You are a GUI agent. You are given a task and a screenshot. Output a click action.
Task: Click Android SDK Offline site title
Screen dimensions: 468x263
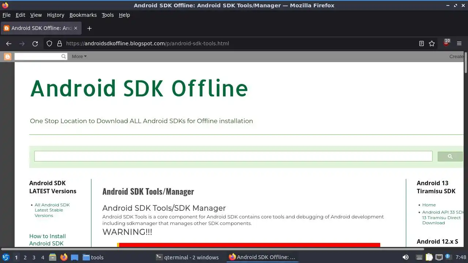[x=139, y=88]
